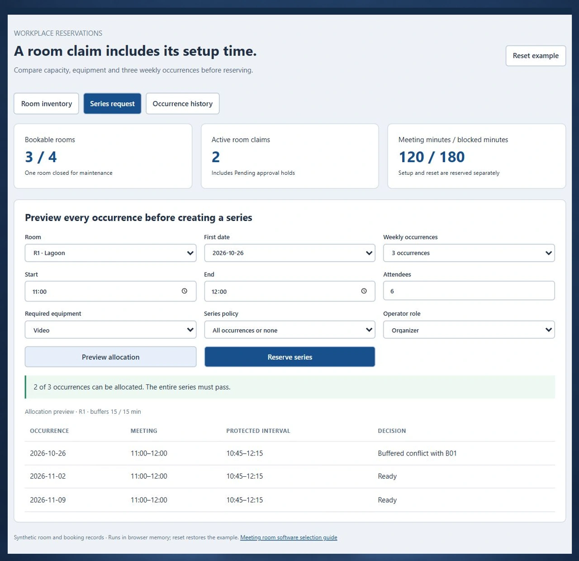The width and height of the screenshot is (579, 561).
Task: Click the '120 / 180' minutes value
Action: tap(432, 157)
